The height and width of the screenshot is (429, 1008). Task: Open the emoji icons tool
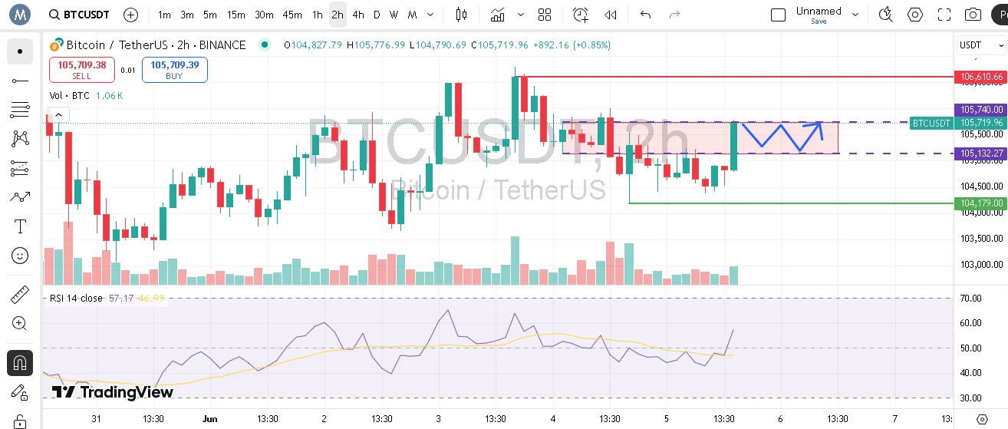pos(20,256)
